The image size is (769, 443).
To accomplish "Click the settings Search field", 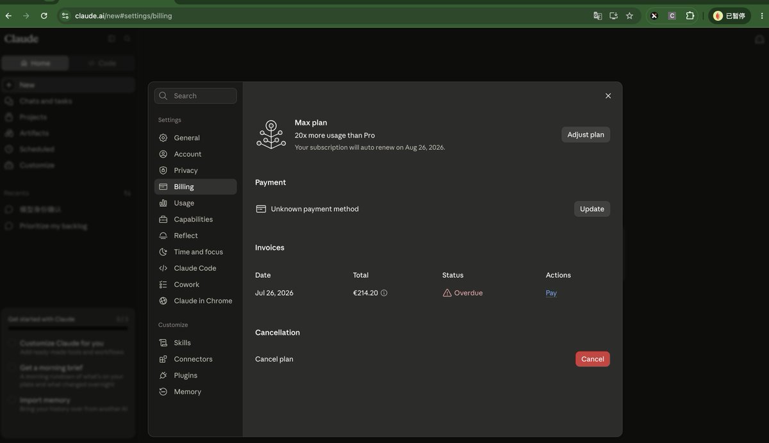I will pos(195,96).
